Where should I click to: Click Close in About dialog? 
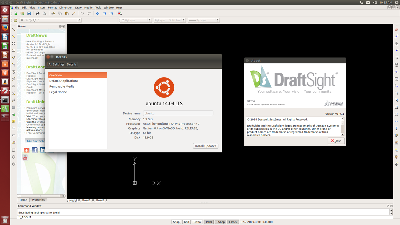coord(336,141)
